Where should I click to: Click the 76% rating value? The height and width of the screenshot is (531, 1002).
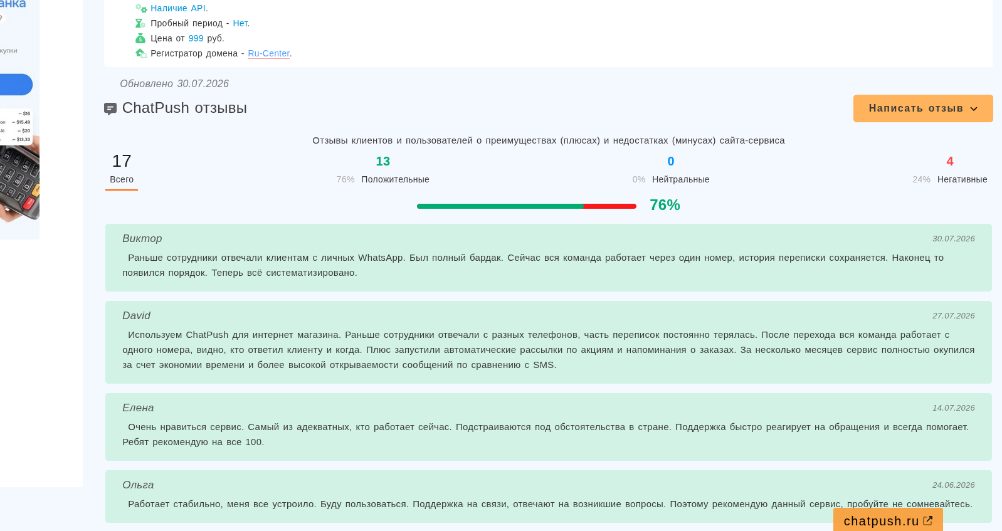pos(665,205)
